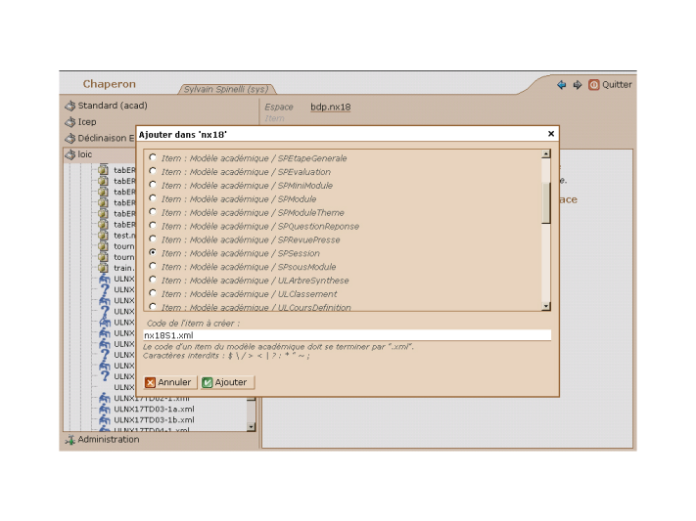This screenshot has height=521, width=696.
Task: Open the Standard (acad) section
Action: (113, 106)
